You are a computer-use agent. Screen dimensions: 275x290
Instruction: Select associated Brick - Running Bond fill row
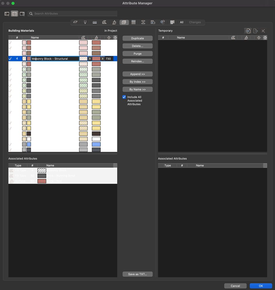coord(63,176)
